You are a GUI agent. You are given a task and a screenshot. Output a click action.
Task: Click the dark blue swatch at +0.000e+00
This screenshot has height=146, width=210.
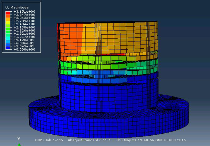(8, 48)
